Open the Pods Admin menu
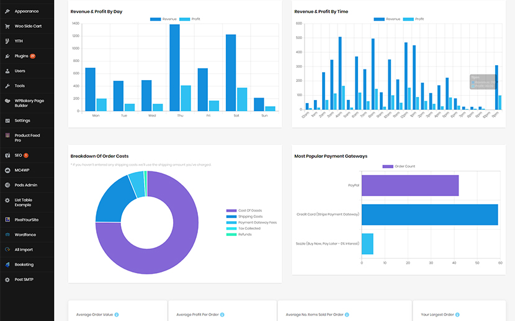Image resolution: width=515 pixels, height=321 pixels. (x=27, y=185)
